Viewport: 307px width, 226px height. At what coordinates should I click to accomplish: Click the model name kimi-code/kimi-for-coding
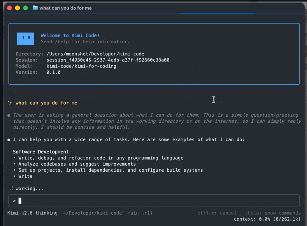(x=81, y=66)
